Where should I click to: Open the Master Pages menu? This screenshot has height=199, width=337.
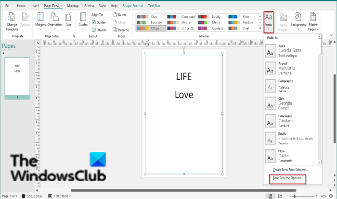[x=313, y=22]
